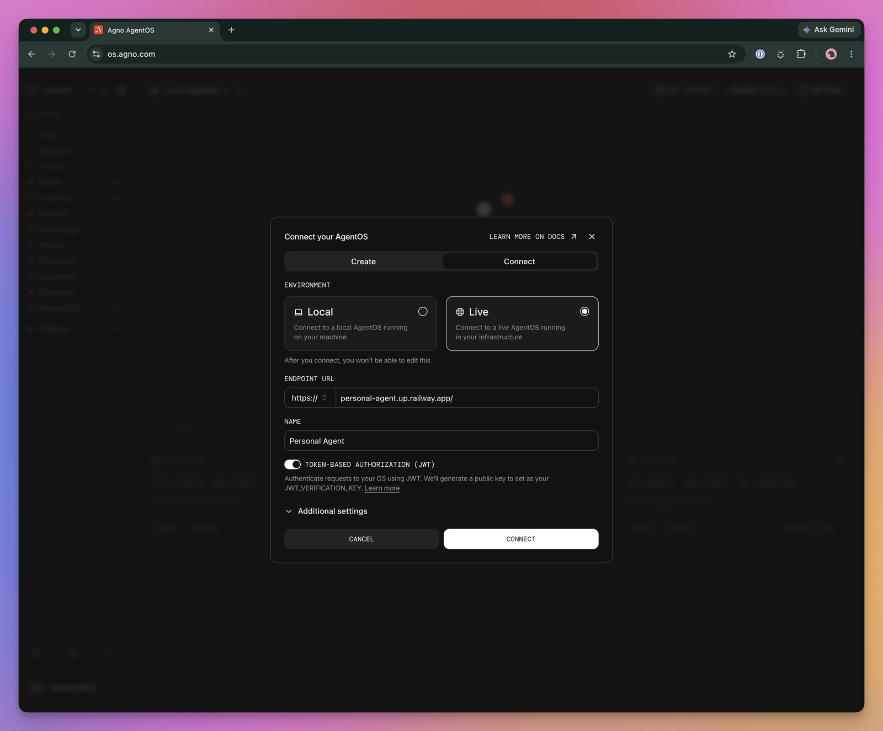Close the Agno AgentOS tab
Screen dimensions: 883x731
pos(211,30)
